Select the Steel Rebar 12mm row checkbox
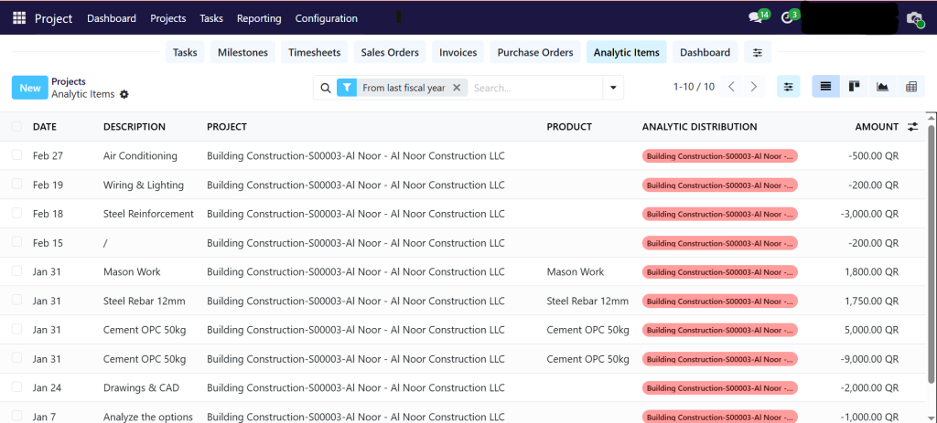Image resolution: width=937 pixels, height=423 pixels. point(16,300)
